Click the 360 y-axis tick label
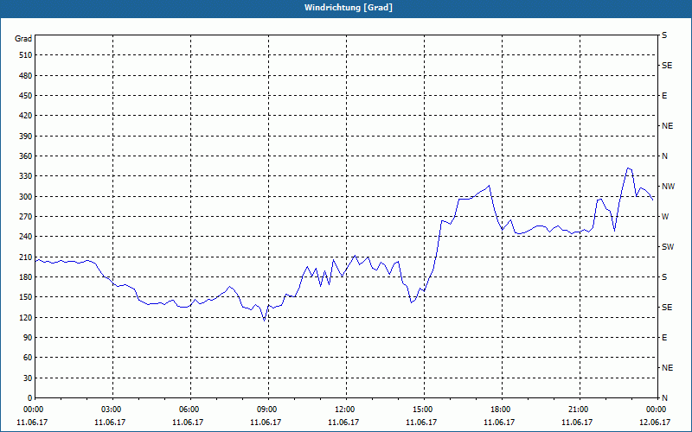692x432 pixels. 26,156
